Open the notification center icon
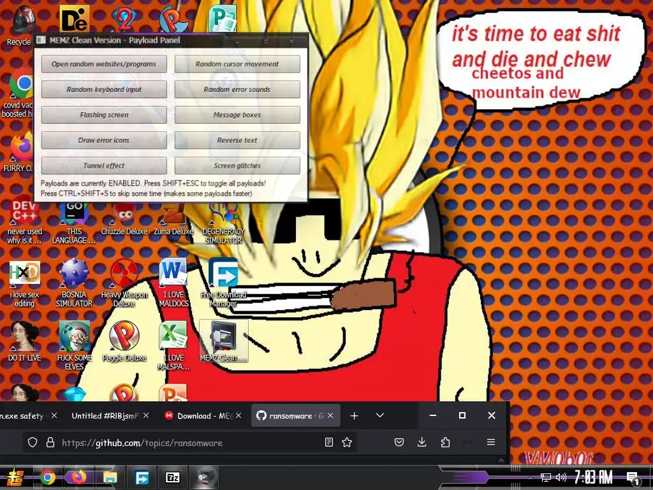 (x=633, y=477)
